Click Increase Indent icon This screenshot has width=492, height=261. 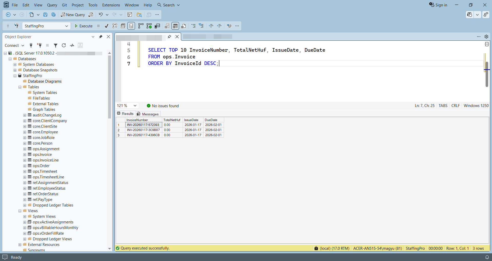219,26
